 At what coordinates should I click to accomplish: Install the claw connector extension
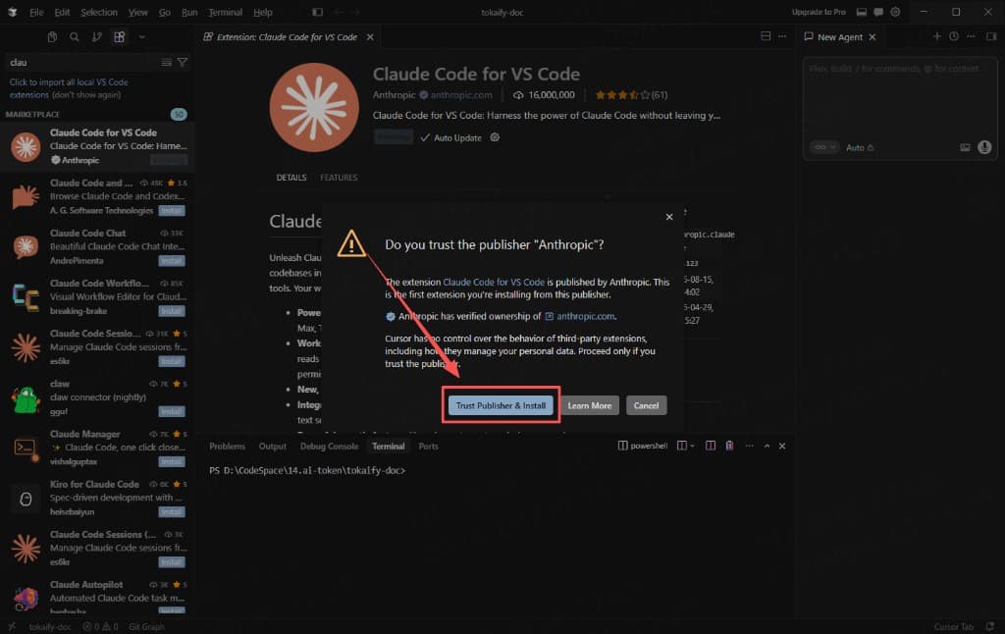pos(172,411)
